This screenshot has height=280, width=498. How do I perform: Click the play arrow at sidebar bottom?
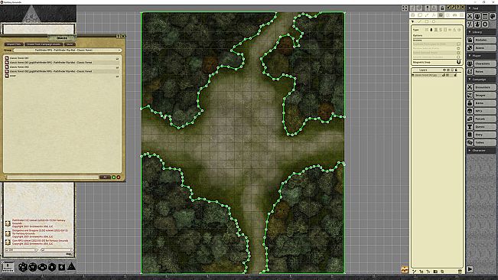470,269
